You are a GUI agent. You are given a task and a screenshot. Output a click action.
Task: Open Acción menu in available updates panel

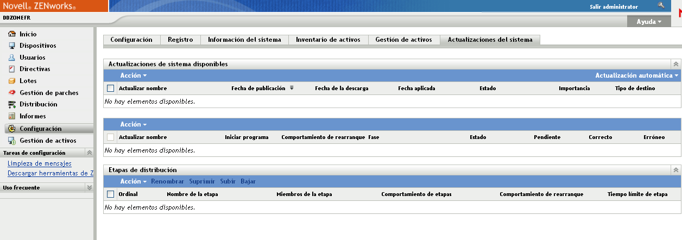pyautogui.click(x=134, y=75)
